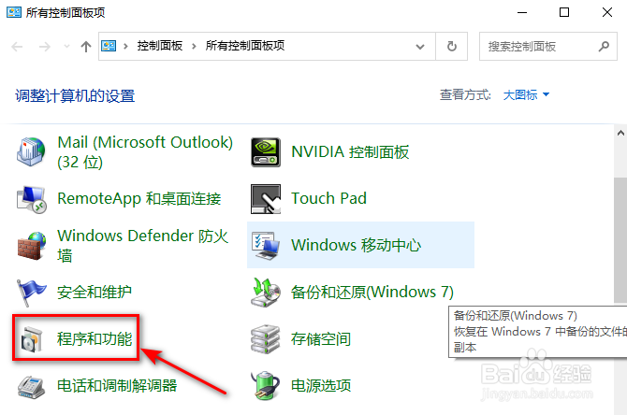Click the NVIDIA 控制面板 icon
Image resolution: width=627 pixels, height=415 pixels.
click(266, 151)
